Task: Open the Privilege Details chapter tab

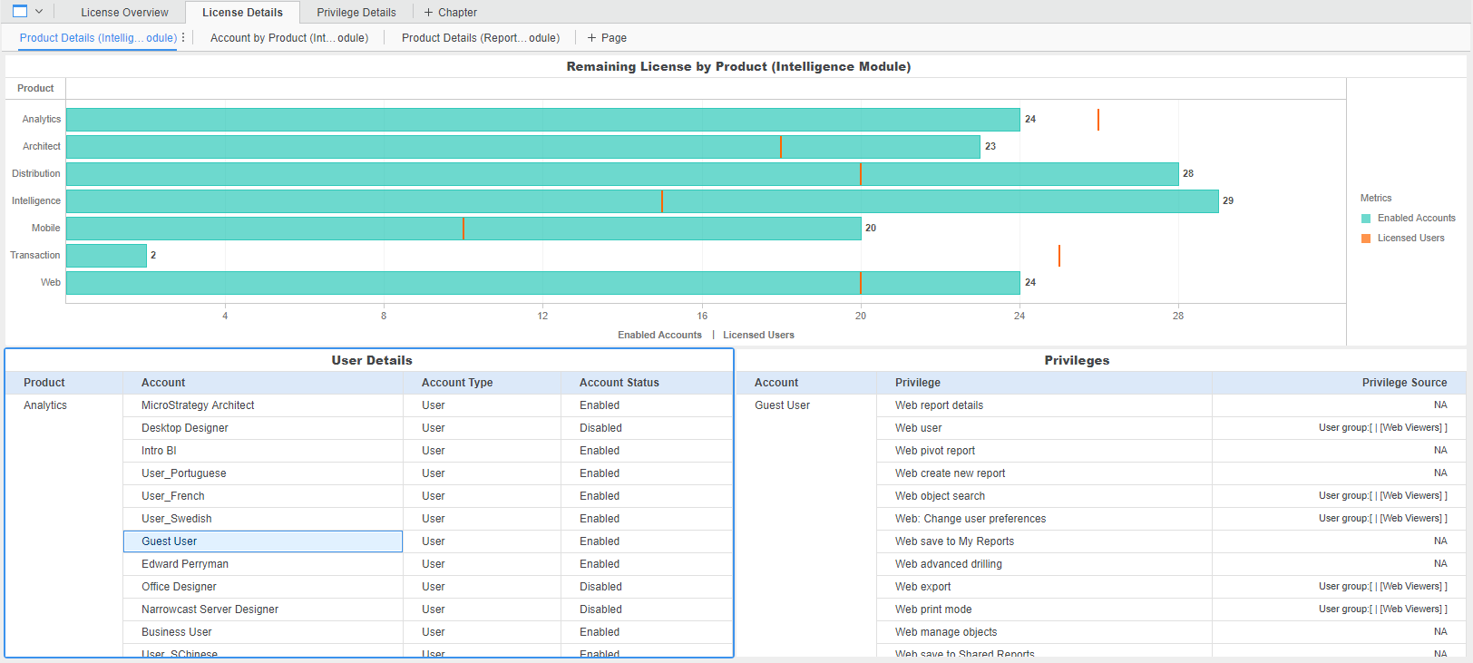Action: pyautogui.click(x=356, y=13)
